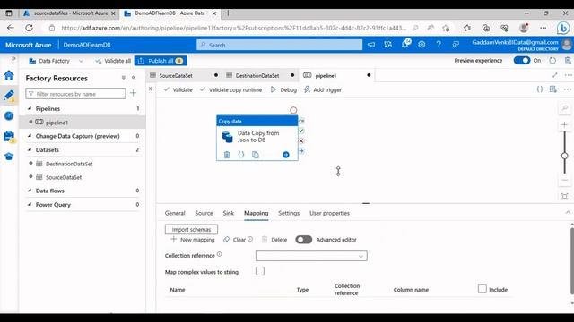
Task: Switch to sourcedatafiles browser tab
Action: 70,13
